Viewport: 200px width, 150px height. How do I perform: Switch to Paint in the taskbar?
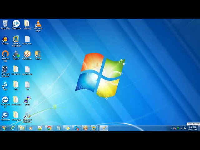[x=104, y=128]
